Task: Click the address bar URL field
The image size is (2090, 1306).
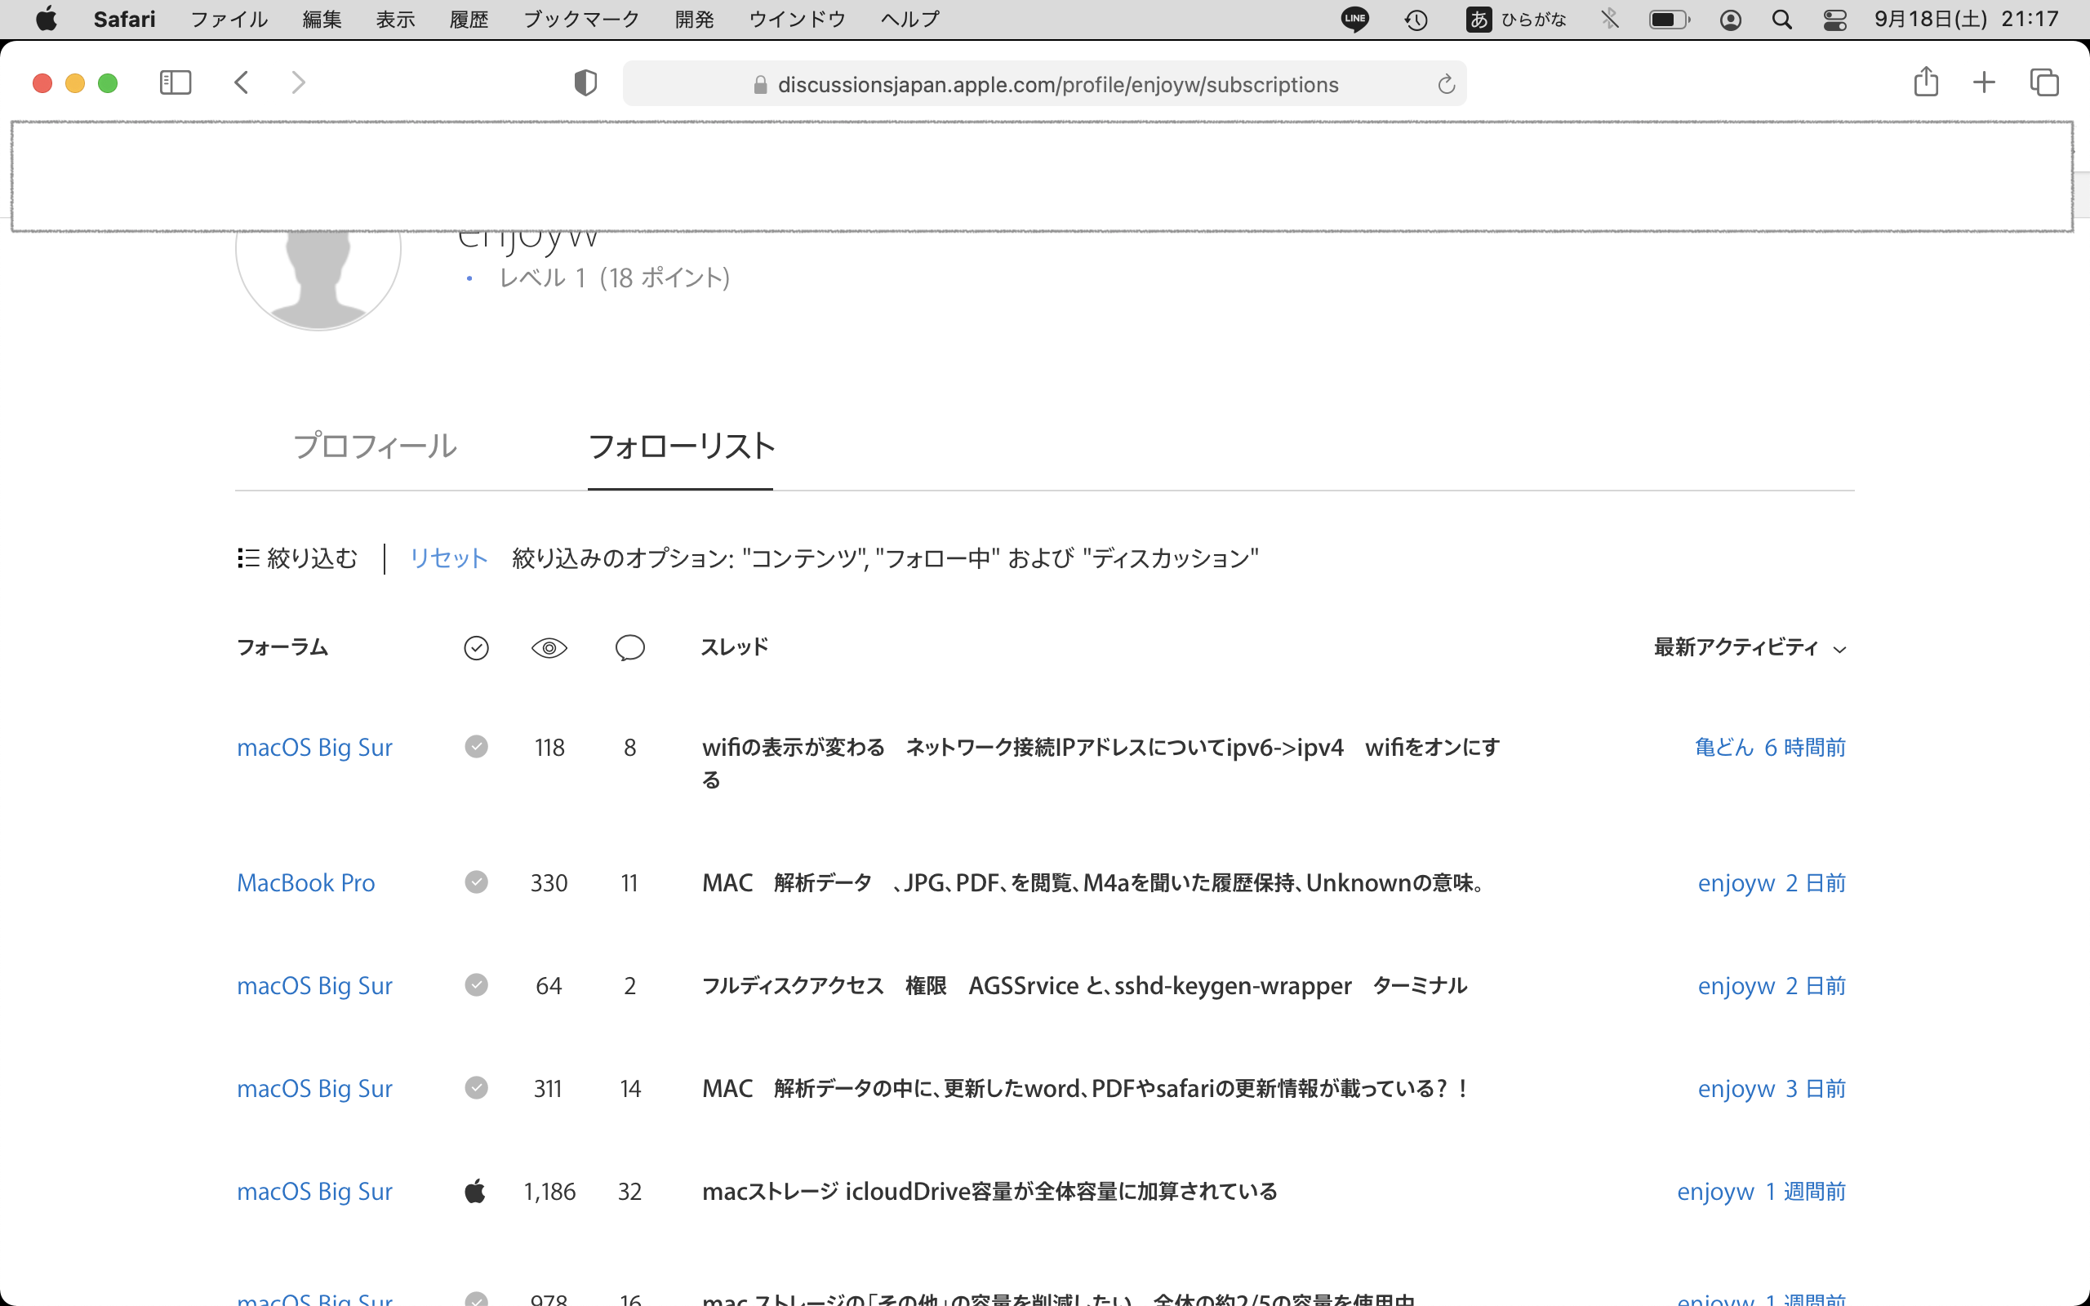Action: click(1057, 85)
